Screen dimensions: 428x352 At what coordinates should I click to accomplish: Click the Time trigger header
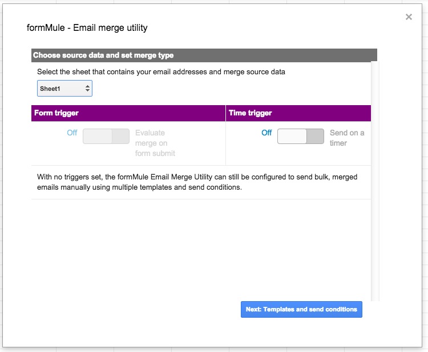point(298,113)
